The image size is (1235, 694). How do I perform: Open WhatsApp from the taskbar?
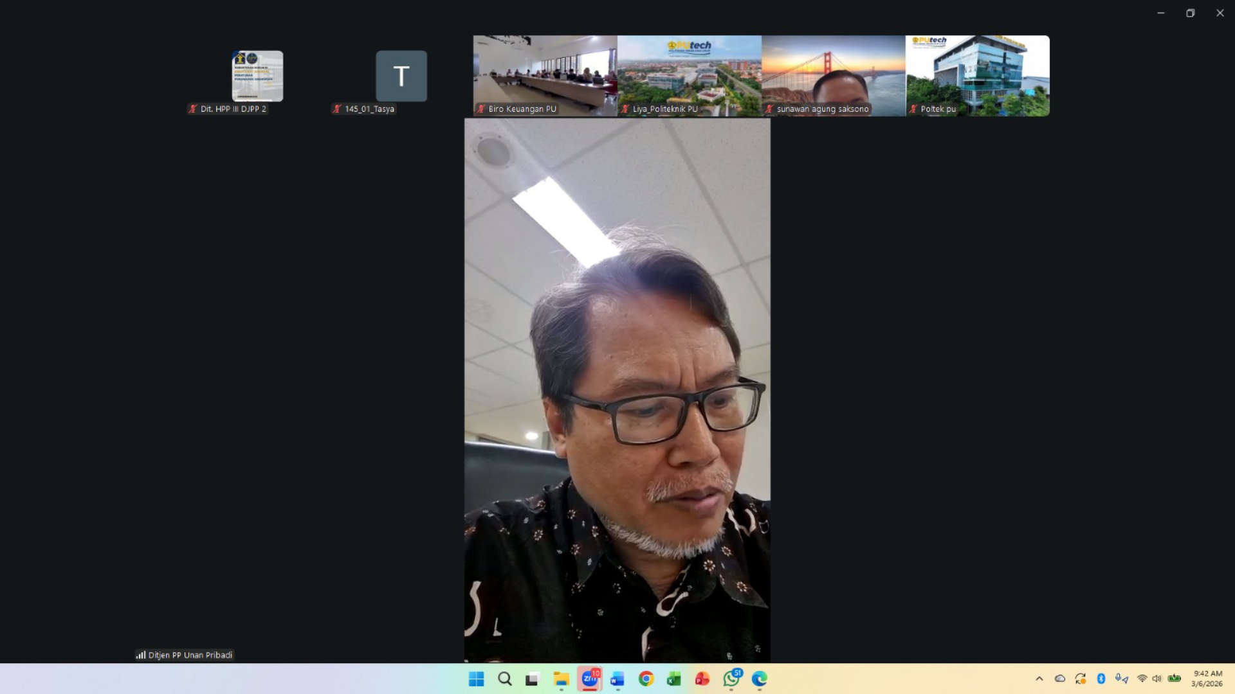pyautogui.click(x=731, y=679)
